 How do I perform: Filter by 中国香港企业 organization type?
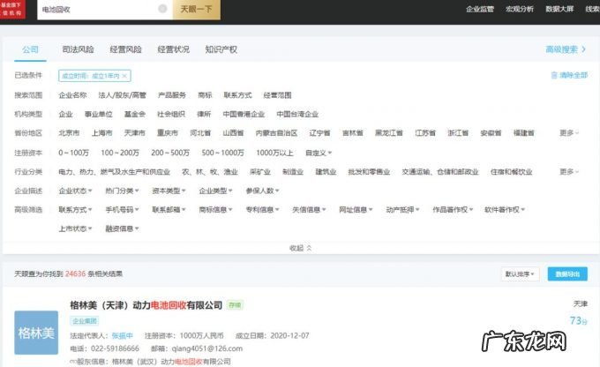(x=244, y=114)
